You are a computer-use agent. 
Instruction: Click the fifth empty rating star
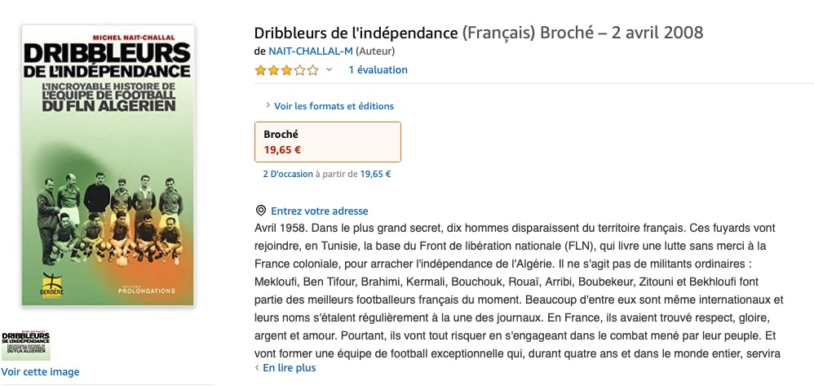click(x=313, y=70)
